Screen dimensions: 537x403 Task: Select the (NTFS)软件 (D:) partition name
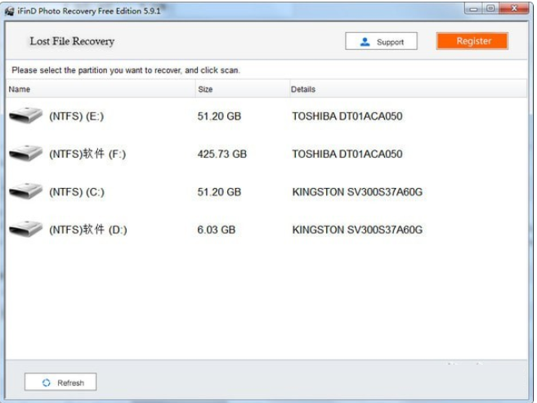[x=88, y=230]
